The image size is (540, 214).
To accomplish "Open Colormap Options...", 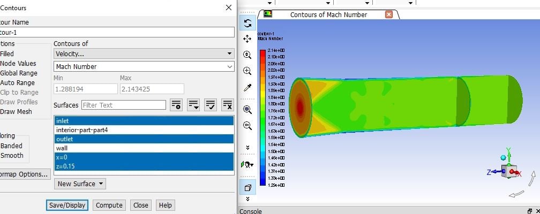I will click(x=25, y=174).
